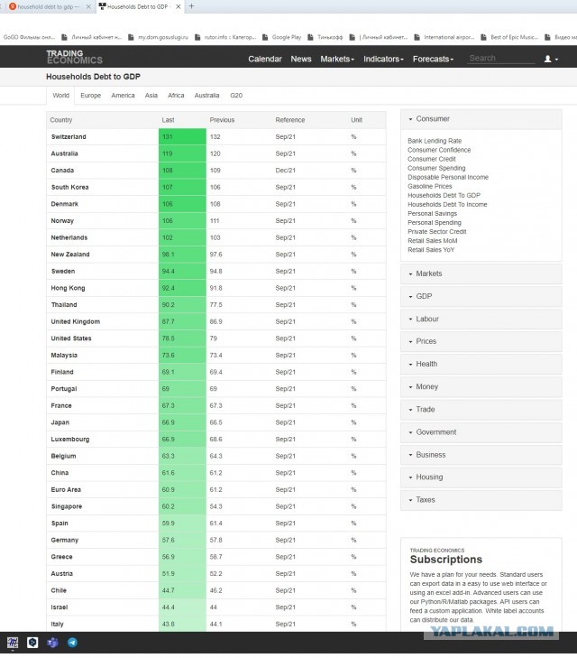577x658 pixels.
Task: Expand the Money sidebar section
Action: coord(481,387)
